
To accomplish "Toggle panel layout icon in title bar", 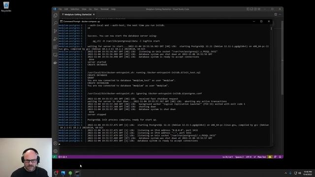I will click(252, 9).
